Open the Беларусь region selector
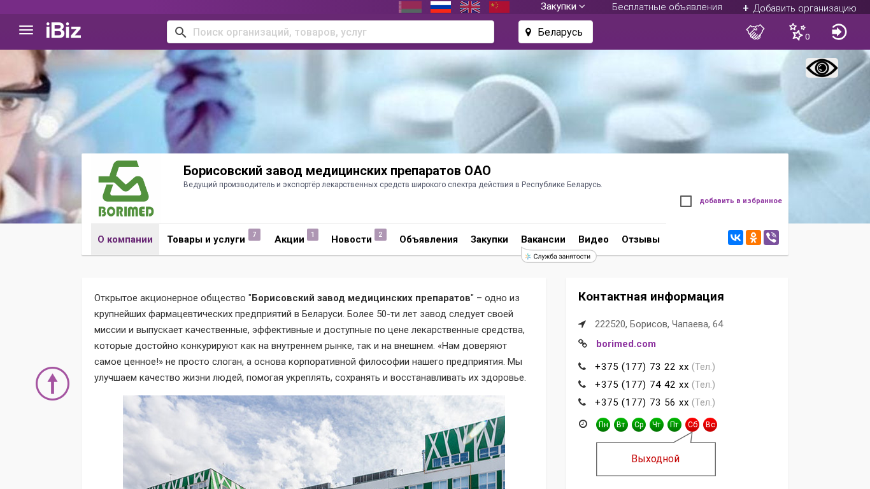This screenshot has height=489, width=870. click(555, 32)
